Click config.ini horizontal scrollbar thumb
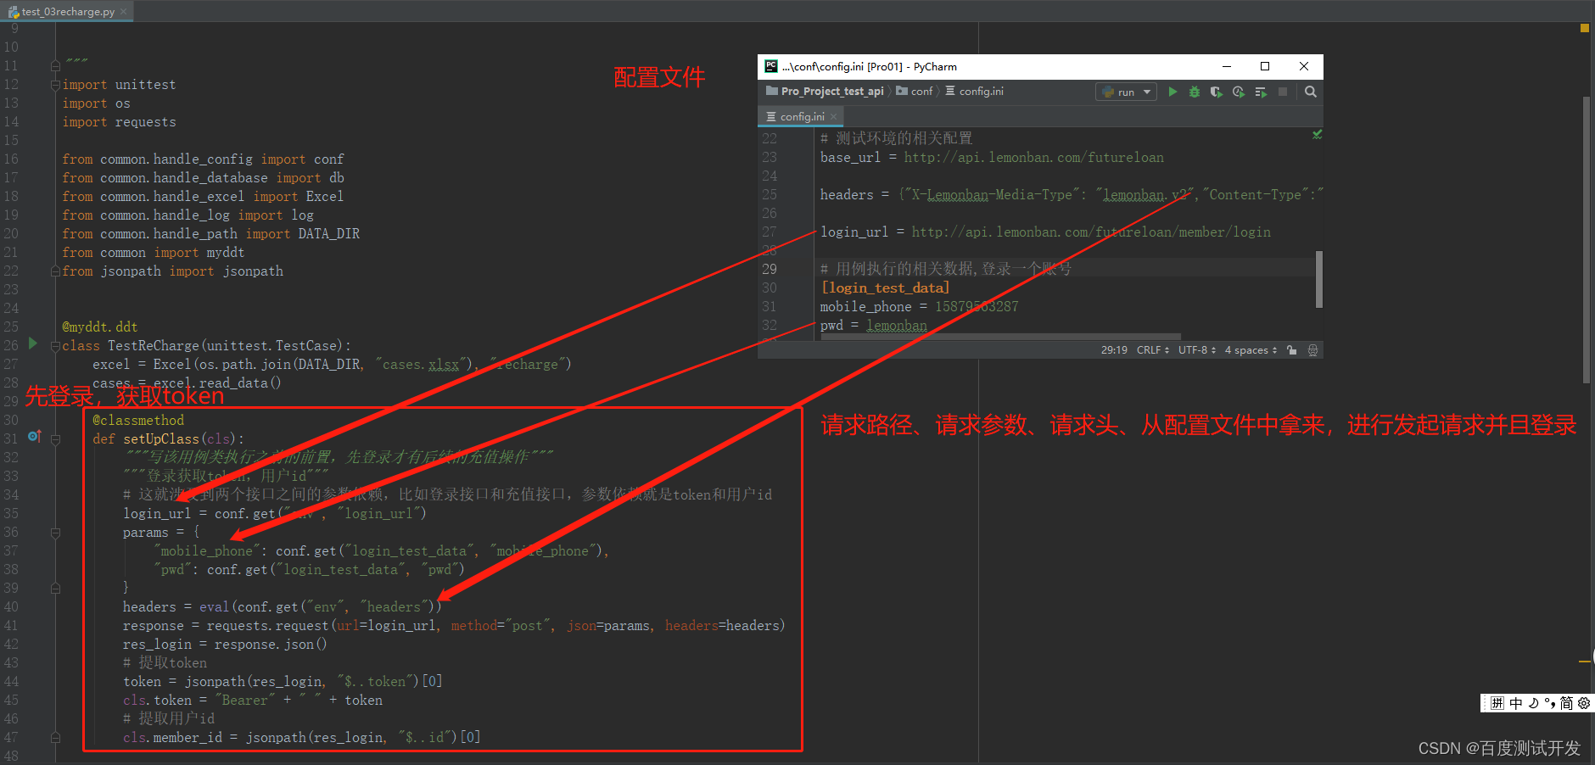The height and width of the screenshot is (765, 1595). pos(1000,337)
